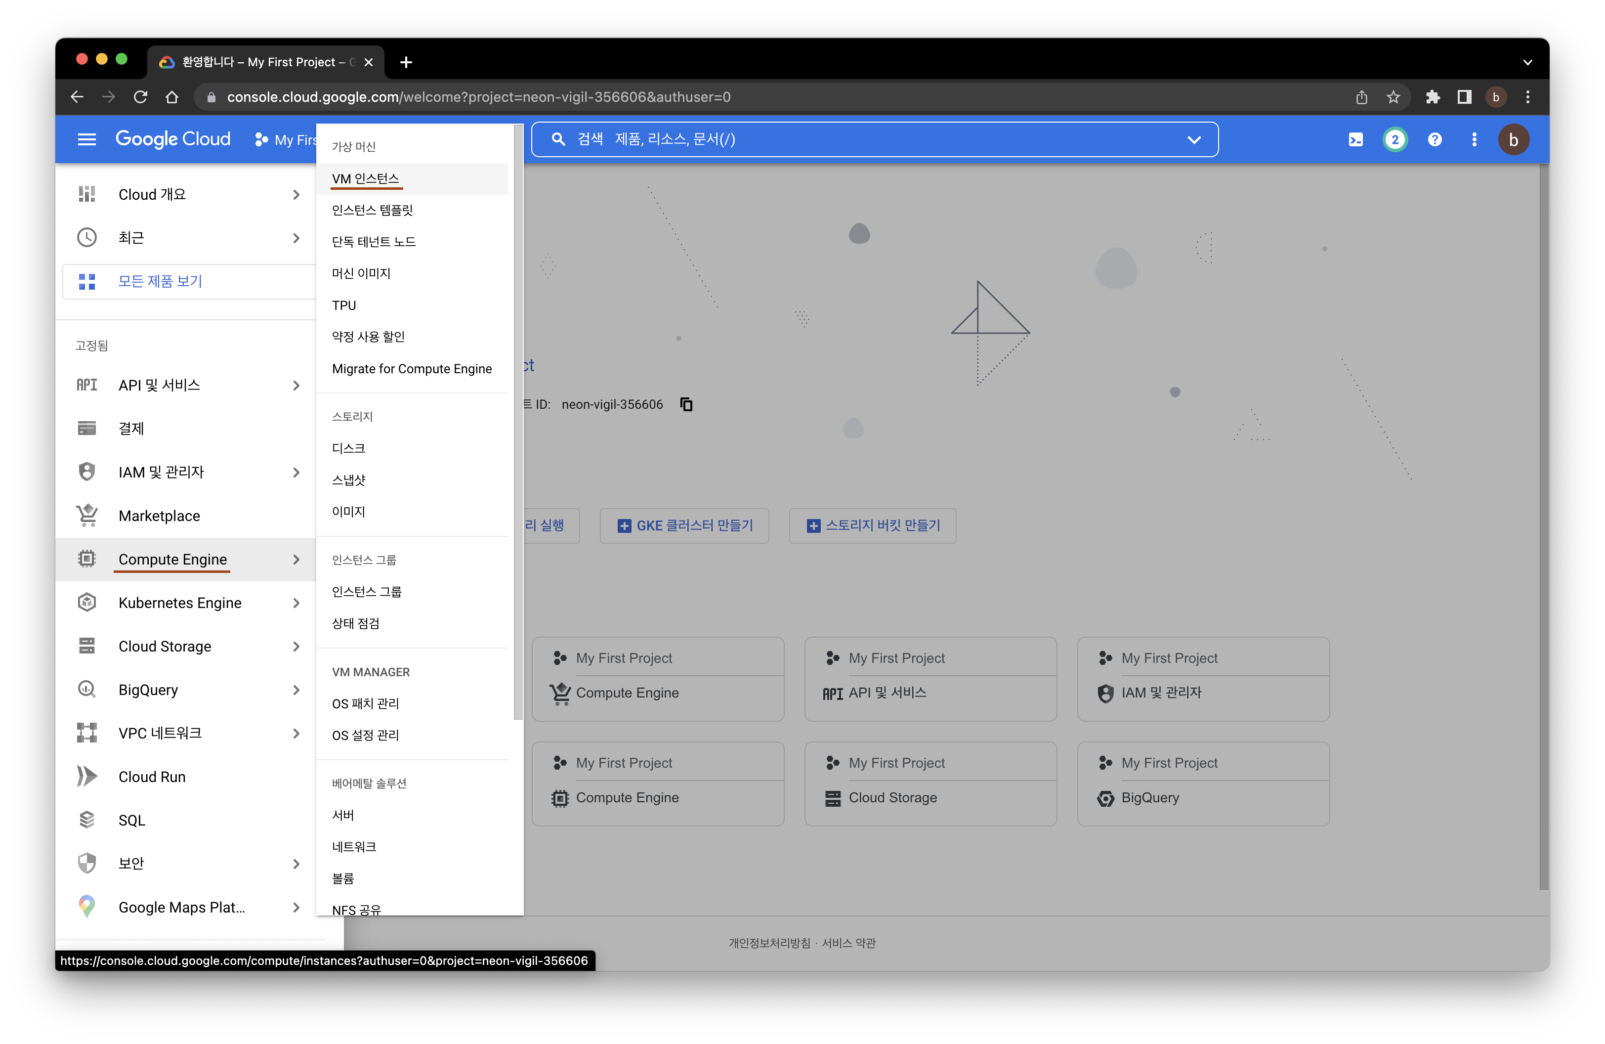Click the submenu vertical scrollbar

point(518,422)
